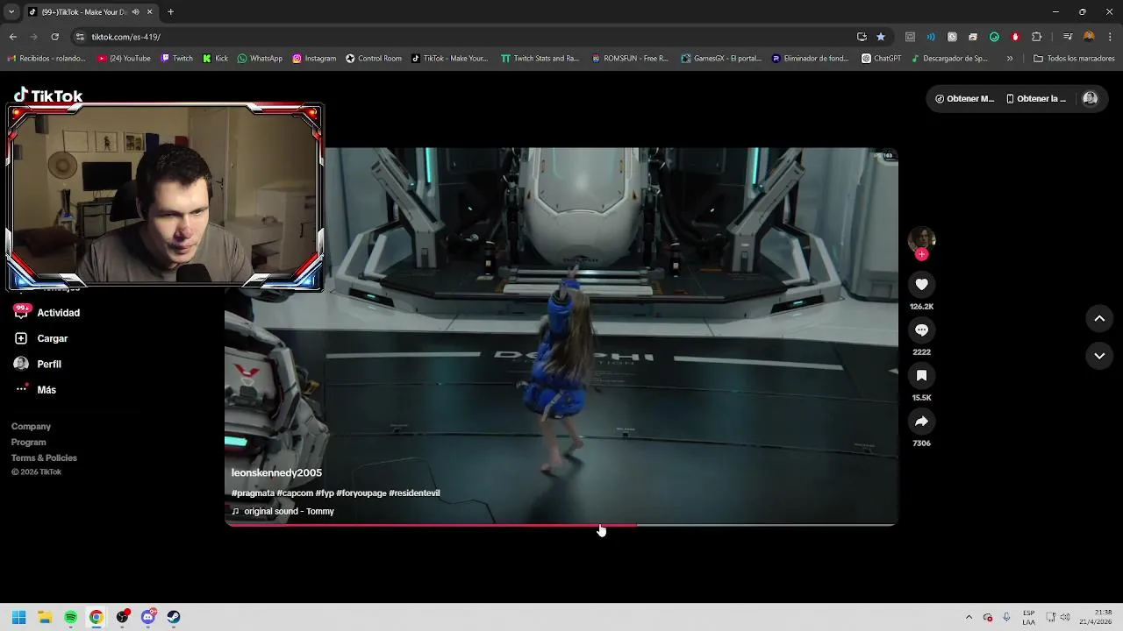The width and height of the screenshot is (1123, 631).
Task: Open the tab search dropdown arrow
Action: click(x=11, y=12)
